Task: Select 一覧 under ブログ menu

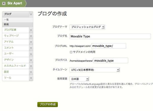Action: click(18, 20)
